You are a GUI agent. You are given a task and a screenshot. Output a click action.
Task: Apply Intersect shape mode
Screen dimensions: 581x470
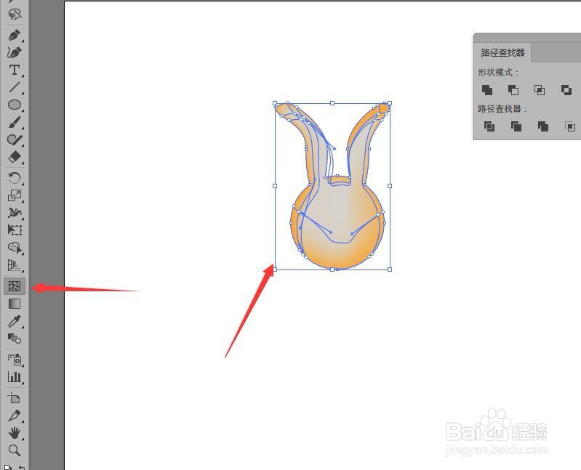tap(540, 90)
